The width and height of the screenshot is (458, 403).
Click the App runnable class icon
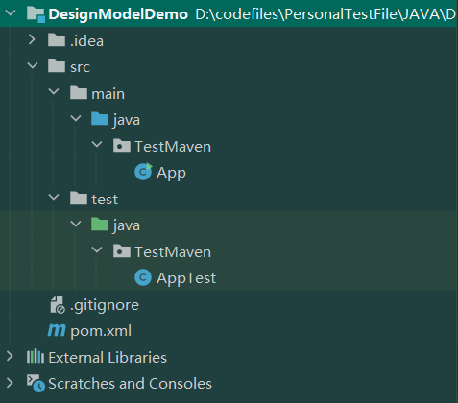click(143, 172)
